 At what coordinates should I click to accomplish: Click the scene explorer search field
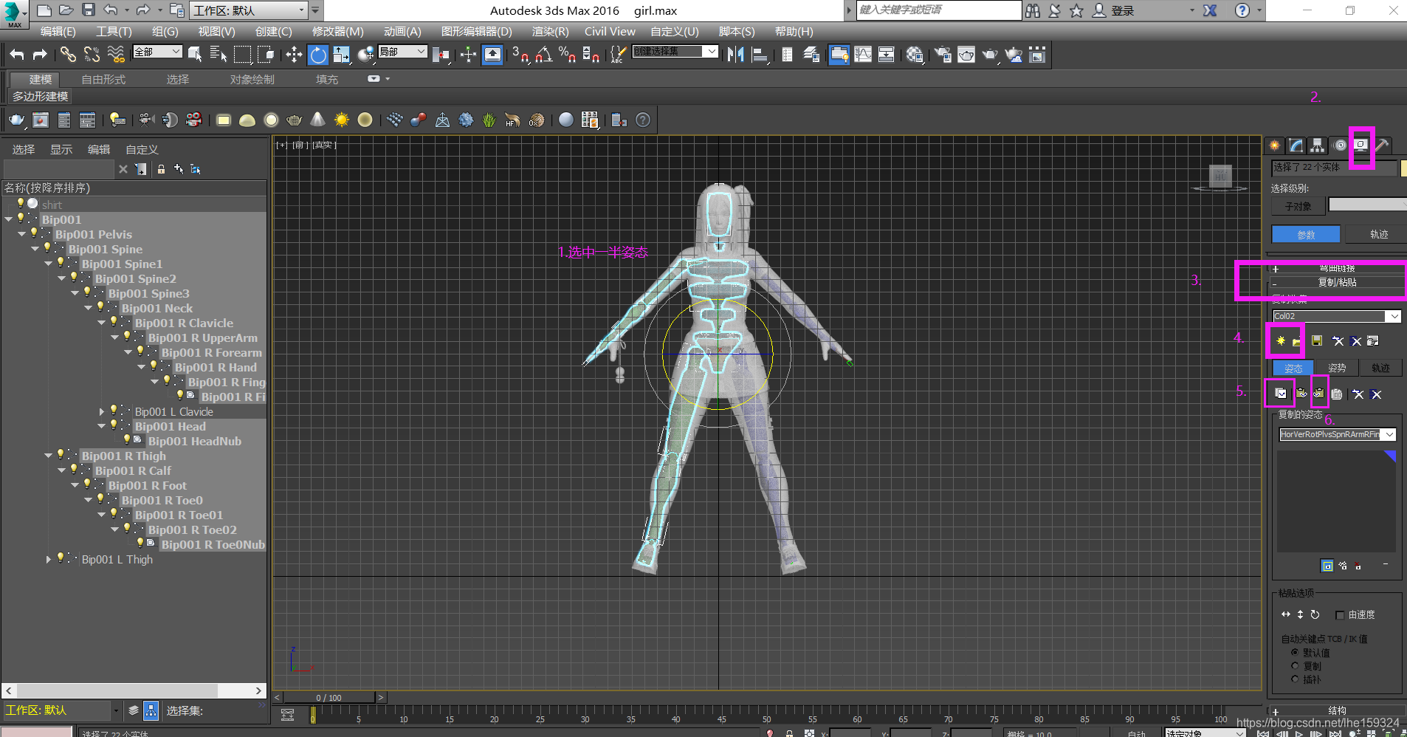pyautogui.click(x=59, y=169)
